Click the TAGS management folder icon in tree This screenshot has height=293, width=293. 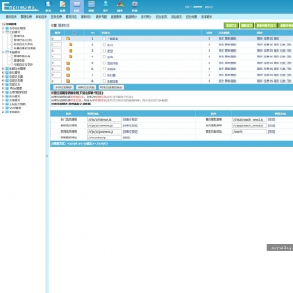[6, 88]
